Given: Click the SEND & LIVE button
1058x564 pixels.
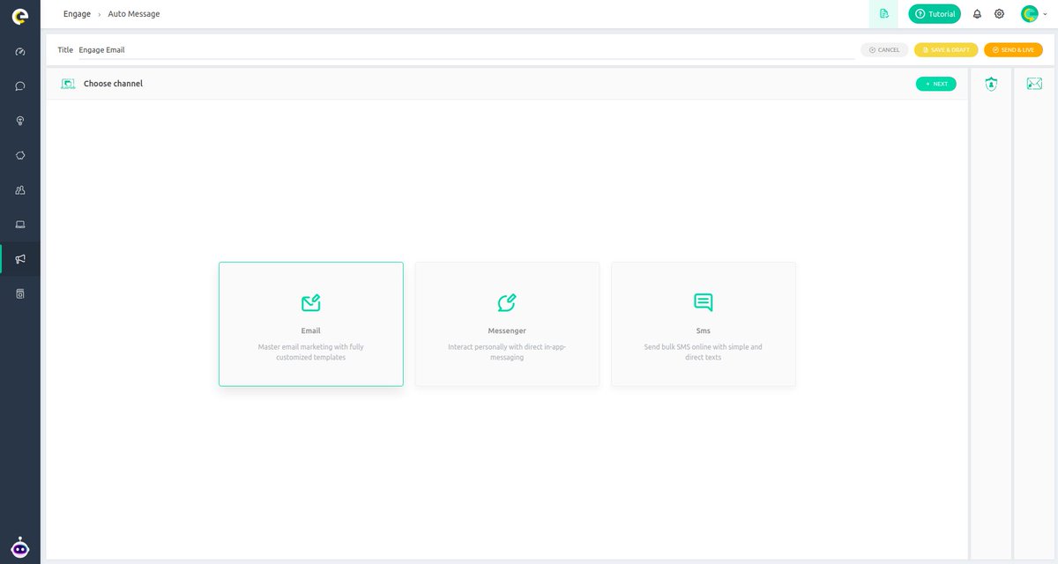Looking at the screenshot, I should click(1012, 49).
